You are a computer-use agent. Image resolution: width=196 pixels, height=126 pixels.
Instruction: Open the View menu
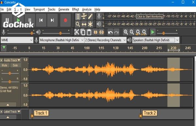click(x=27, y=9)
